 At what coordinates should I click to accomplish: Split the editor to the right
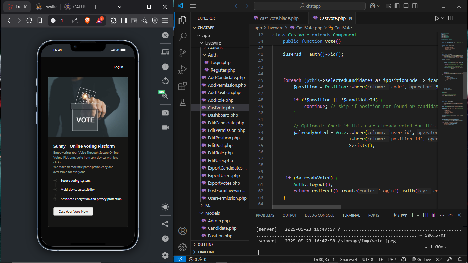pos(451,18)
